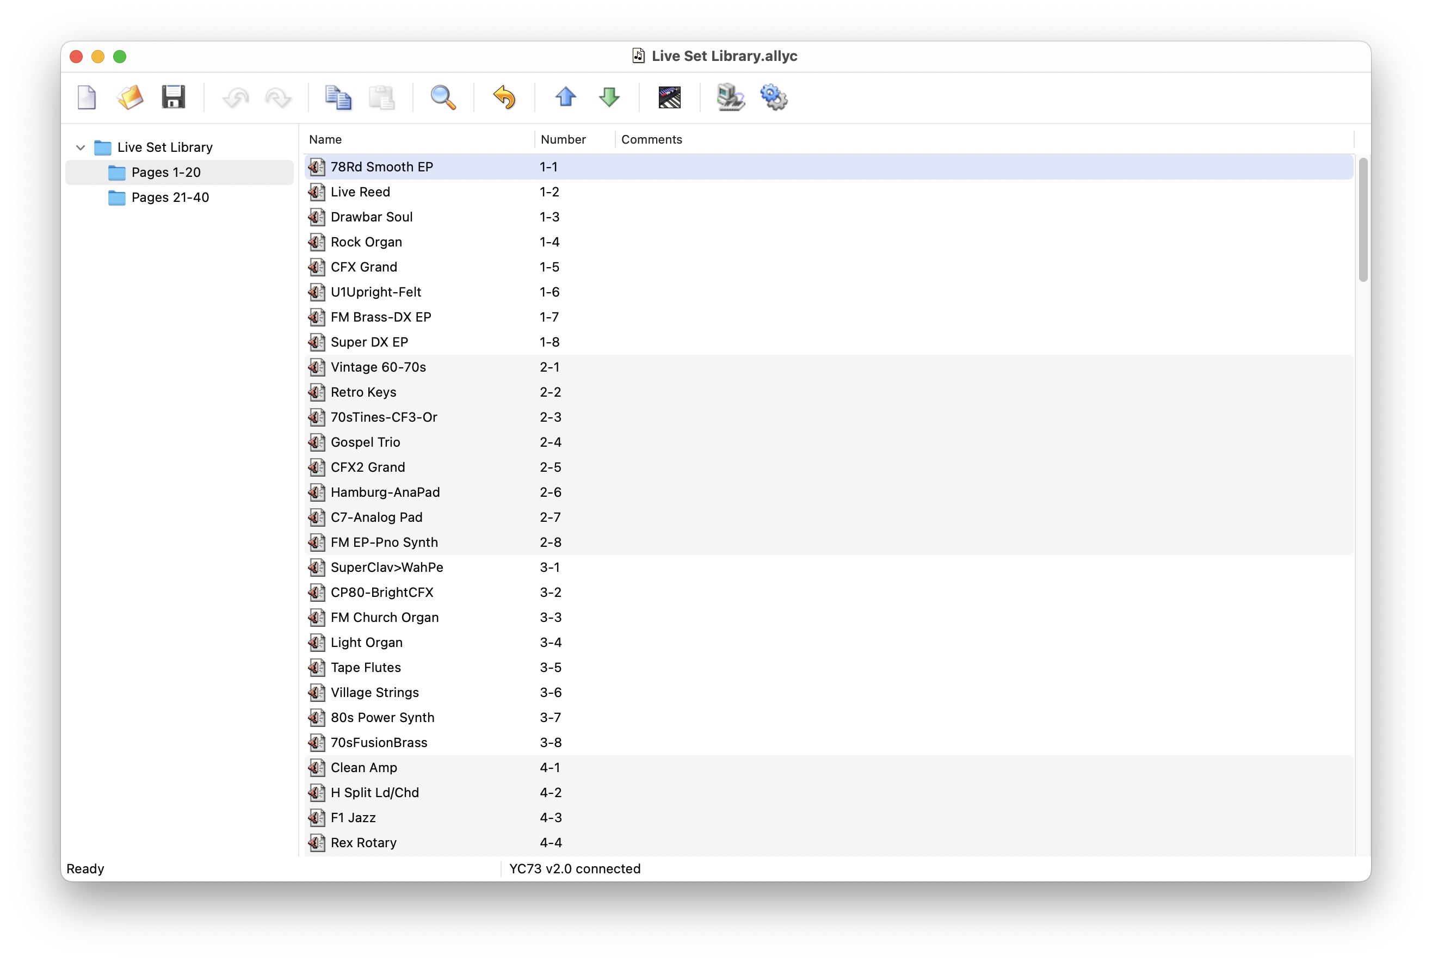Click the computer-keyboard connection icon
Viewport: 1432px width, 962px height.
coord(730,97)
